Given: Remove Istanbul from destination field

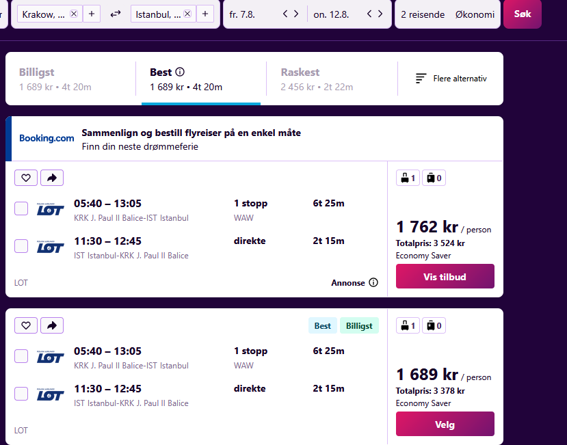Looking at the screenshot, I should coord(187,14).
